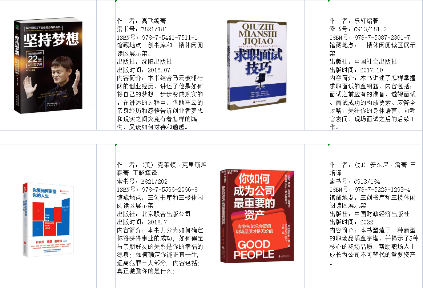
Task: Click green comment marker above 高飞编著 cell
Action: pyautogui.click(x=116, y=1)
